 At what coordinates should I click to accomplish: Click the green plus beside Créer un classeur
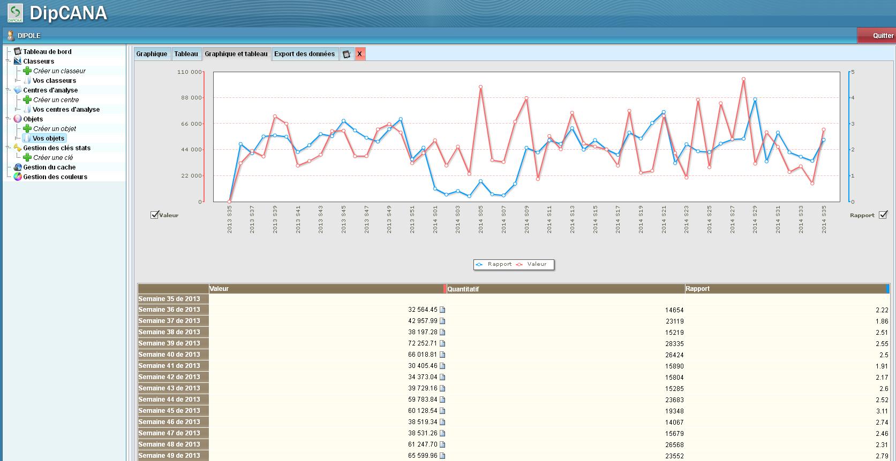(27, 71)
